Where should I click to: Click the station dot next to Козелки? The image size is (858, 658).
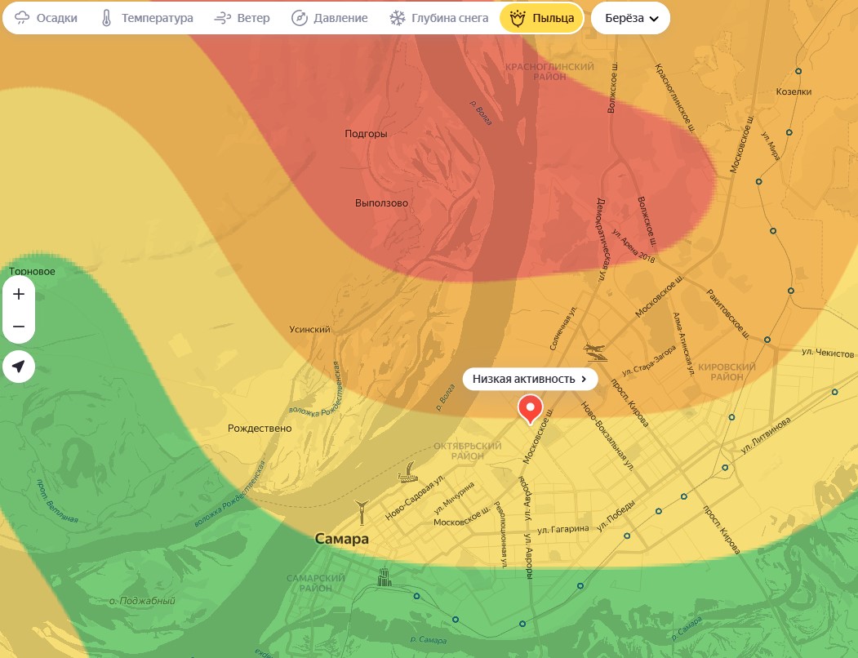pos(798,71)
